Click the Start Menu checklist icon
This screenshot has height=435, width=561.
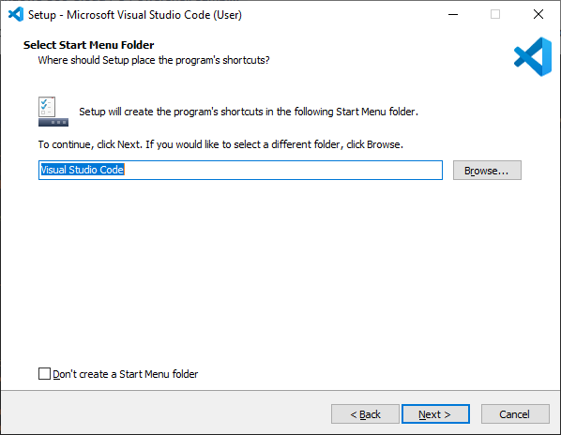tap(53, 112)
